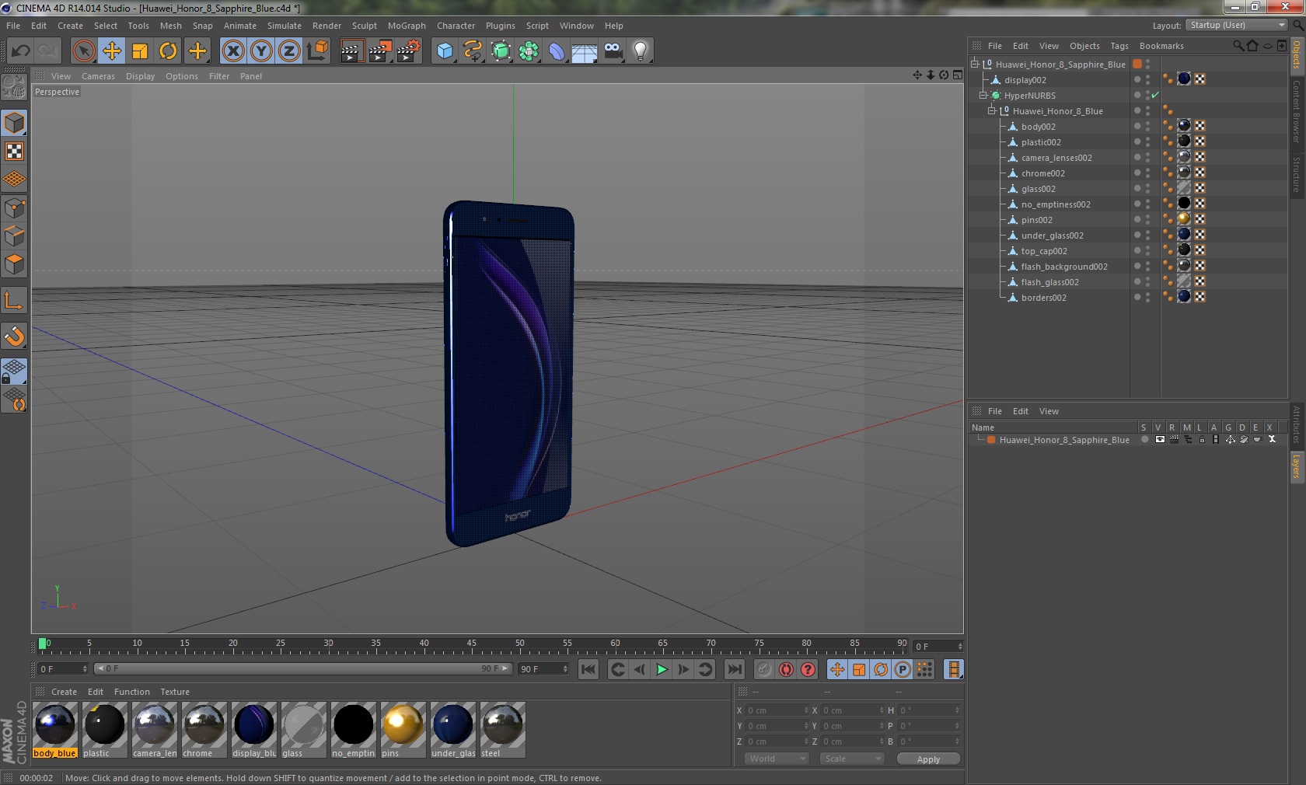Viewport: 1306px width, 785px height.
Task: Activate the Rotate tool
Action: [x=168, y=51]
